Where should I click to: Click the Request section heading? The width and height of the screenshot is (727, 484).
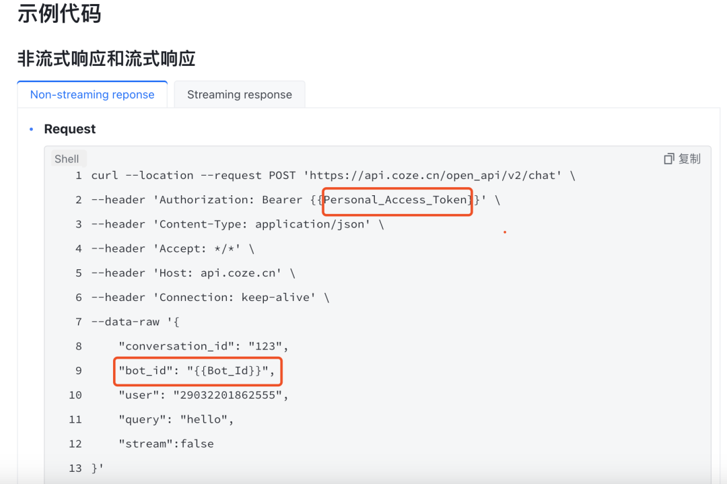point(70,129)
